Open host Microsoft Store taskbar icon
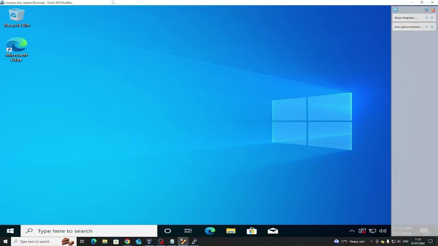Image resolution: width=438 pixels, height=246 pixels. click(x=116, y=242)
